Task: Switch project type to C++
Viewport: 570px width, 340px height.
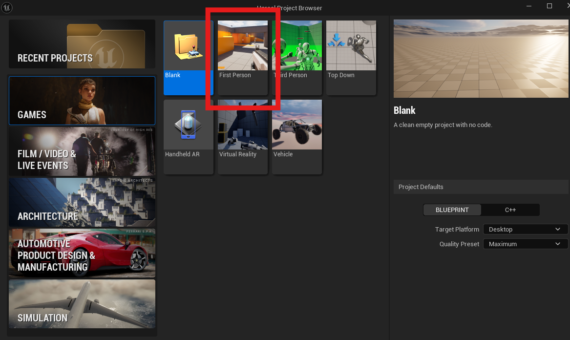Action: 510,210
